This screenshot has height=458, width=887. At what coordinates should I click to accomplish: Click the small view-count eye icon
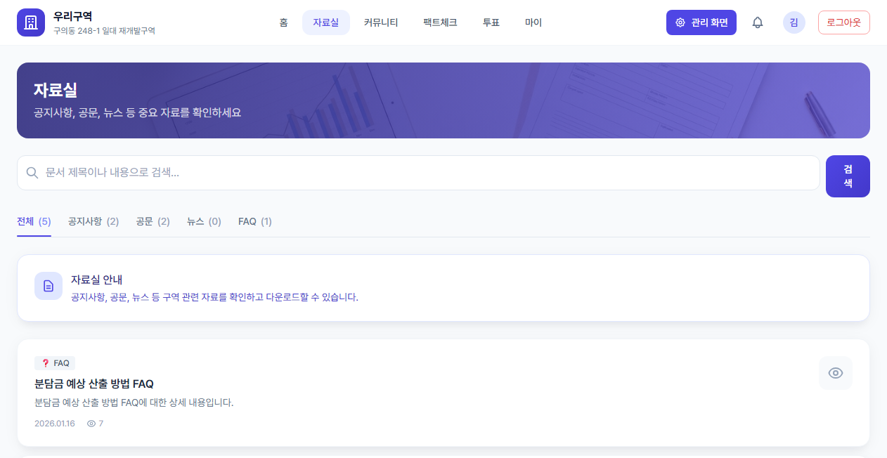pyautogui.click(x=91, y=424)
